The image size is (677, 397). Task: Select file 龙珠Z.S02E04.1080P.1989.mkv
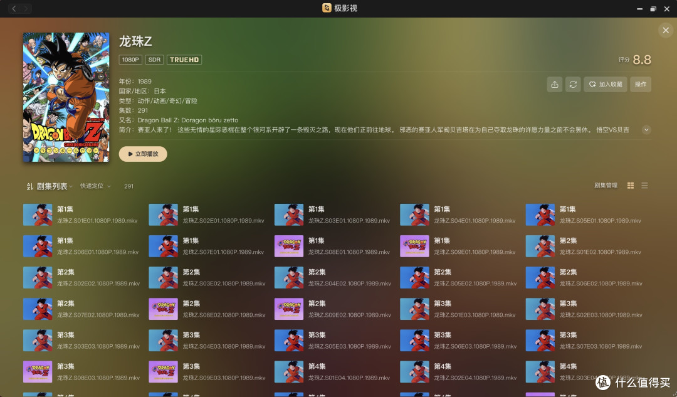point(475,378)
